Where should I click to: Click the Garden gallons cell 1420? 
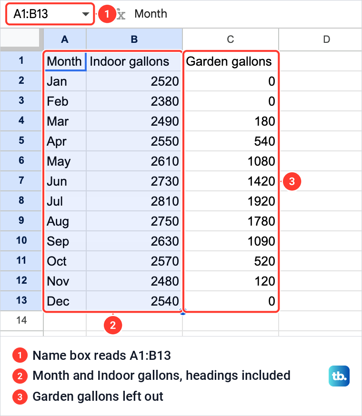pos(231,181)
